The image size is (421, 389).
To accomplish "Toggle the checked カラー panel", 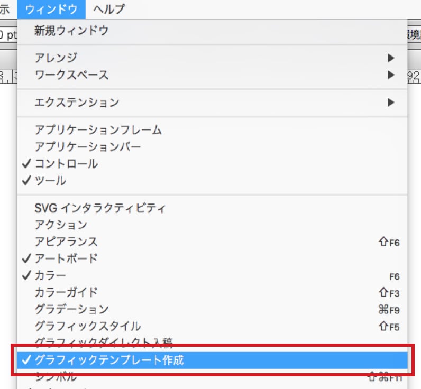I will click(50, 276).
